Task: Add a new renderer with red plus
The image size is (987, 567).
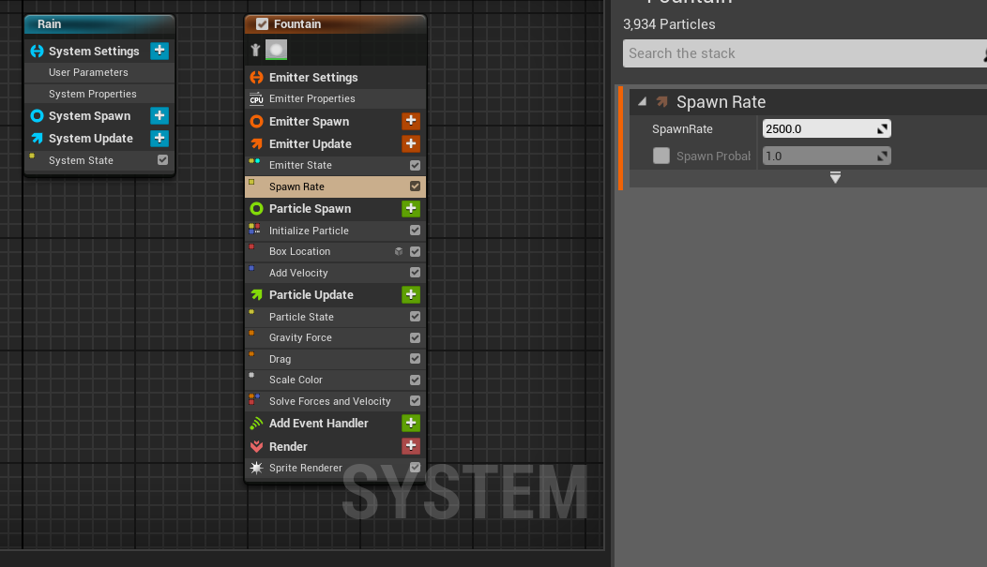Action: click(410, 446)
